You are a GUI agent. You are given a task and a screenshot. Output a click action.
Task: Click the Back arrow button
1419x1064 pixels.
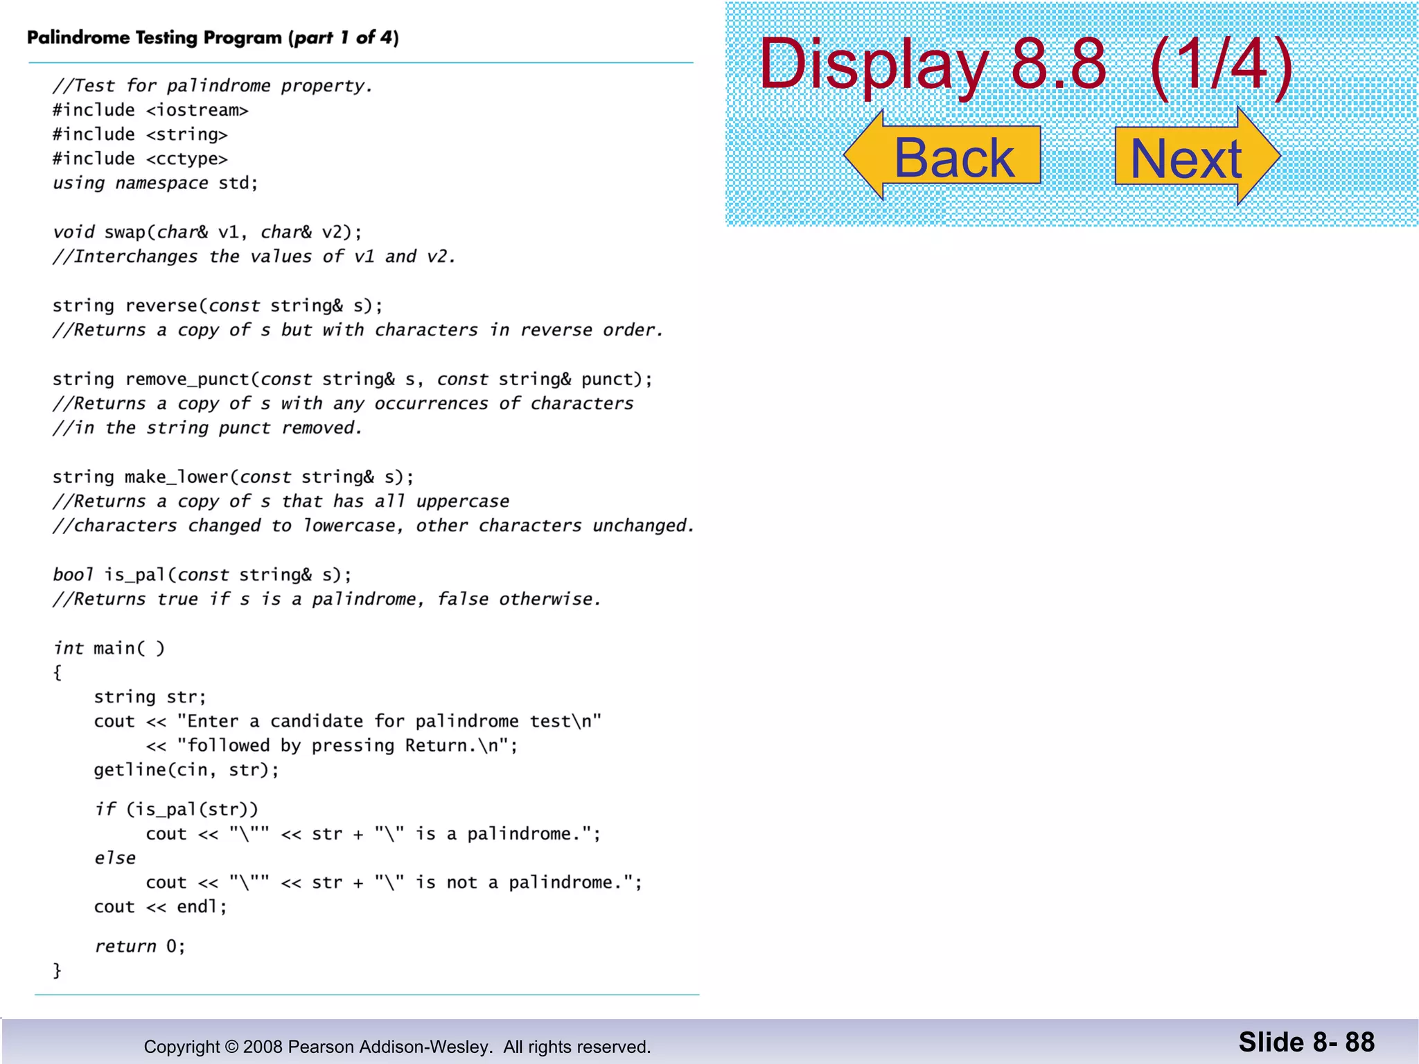[942, 155]
